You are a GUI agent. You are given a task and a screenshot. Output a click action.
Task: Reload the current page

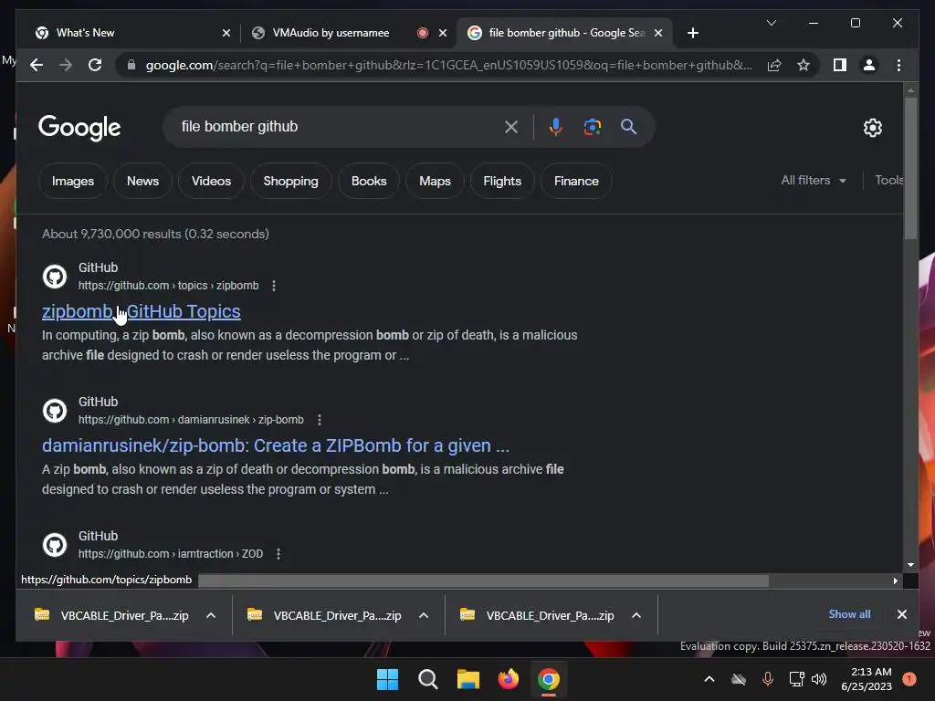[x=95, y=65]
